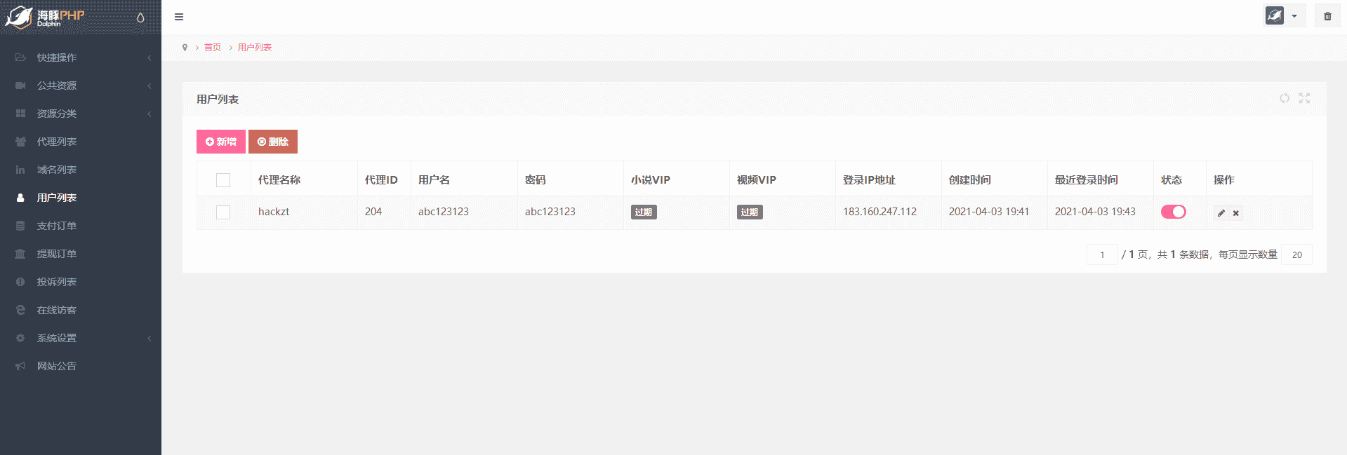Open 投诉列表 in sidebar

click(81, 282)
